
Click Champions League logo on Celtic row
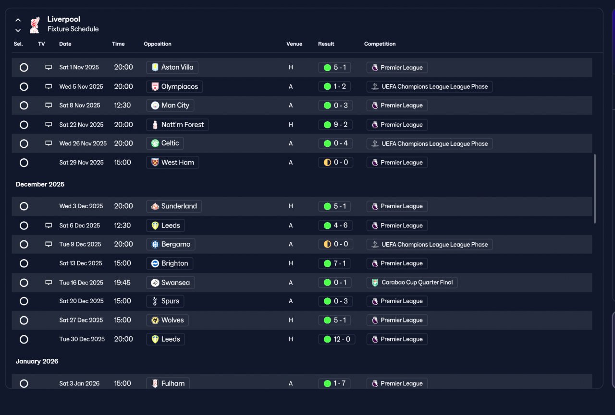click(x=375, y=143)
